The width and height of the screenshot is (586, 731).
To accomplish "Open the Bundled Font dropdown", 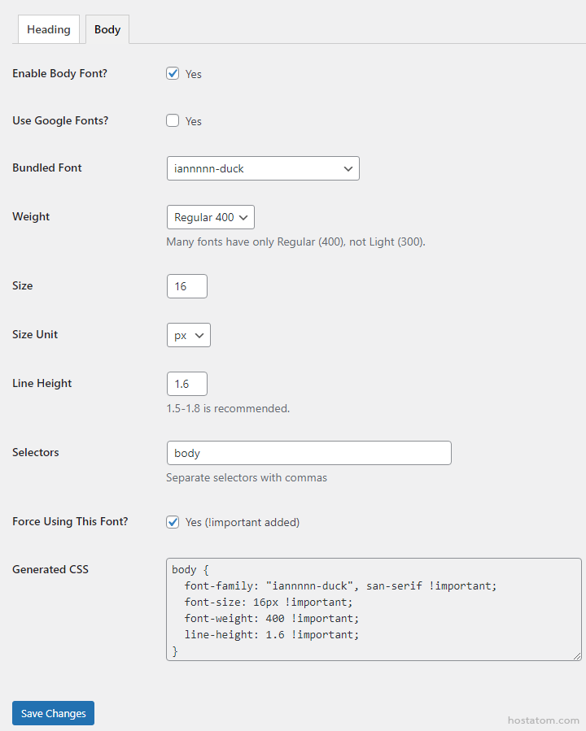I will pos(262,168).
